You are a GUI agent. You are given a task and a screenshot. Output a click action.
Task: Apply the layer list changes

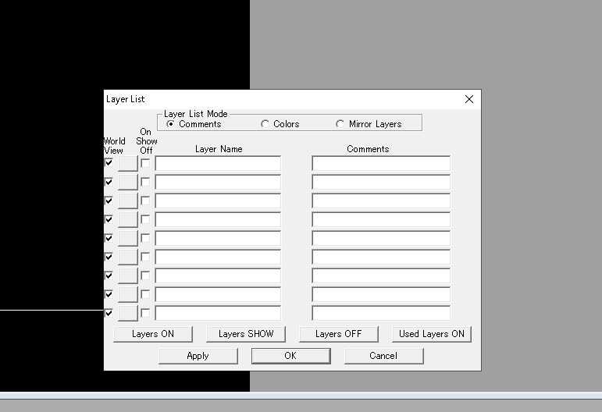click(198, 356)
